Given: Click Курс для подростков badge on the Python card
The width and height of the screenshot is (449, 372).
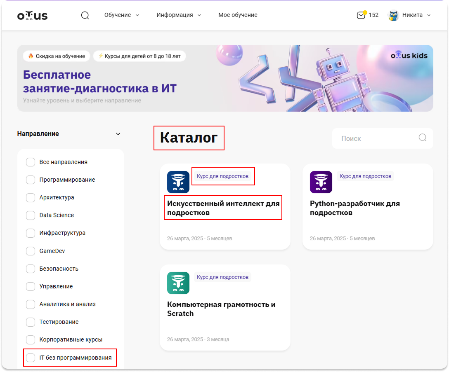Looking at the screenshot, I should point(365,176).
